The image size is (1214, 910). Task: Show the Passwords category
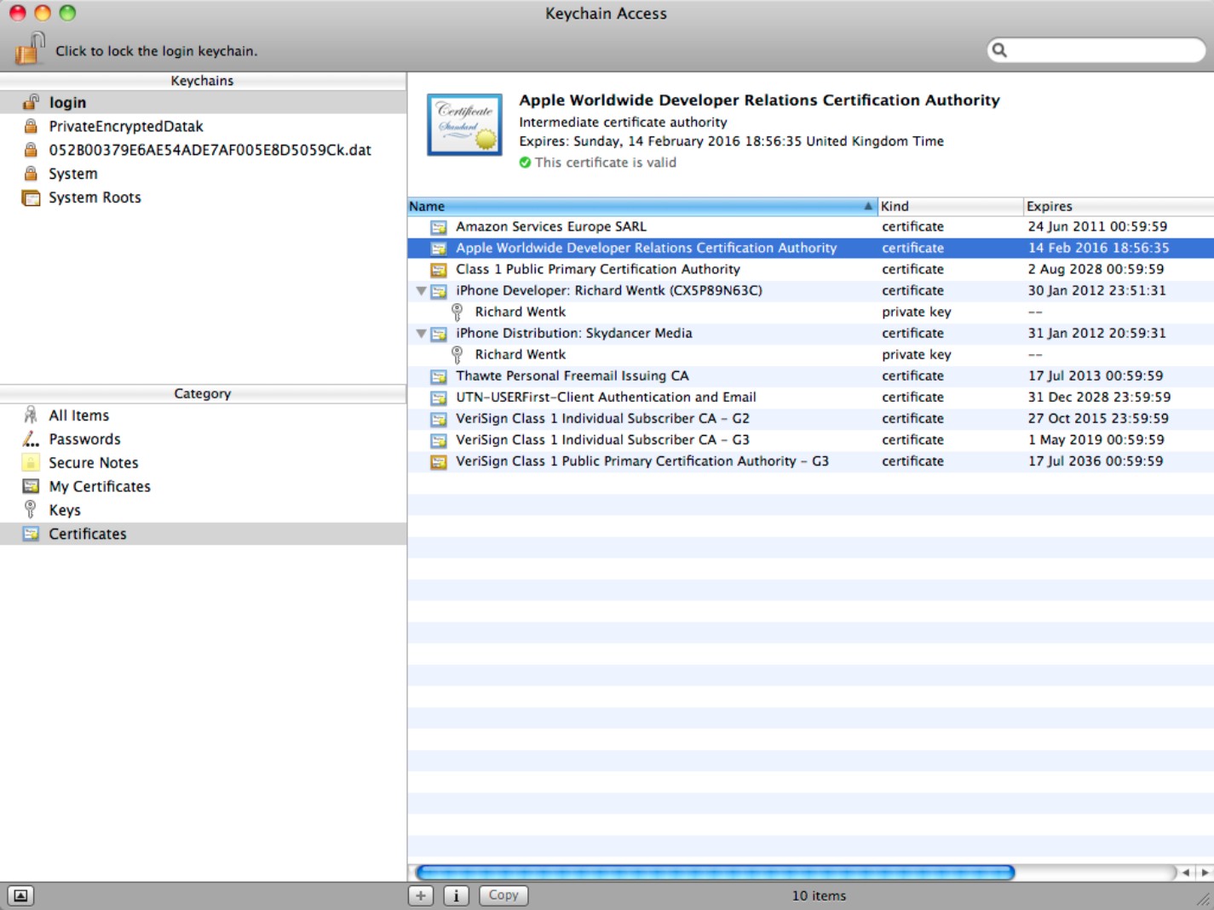[203, 439]
